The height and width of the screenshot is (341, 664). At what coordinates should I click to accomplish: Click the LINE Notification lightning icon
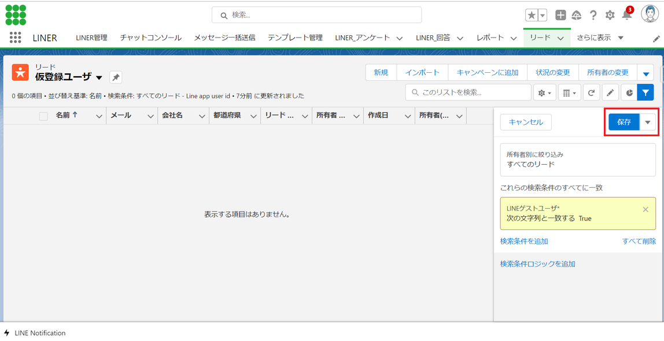7,333
